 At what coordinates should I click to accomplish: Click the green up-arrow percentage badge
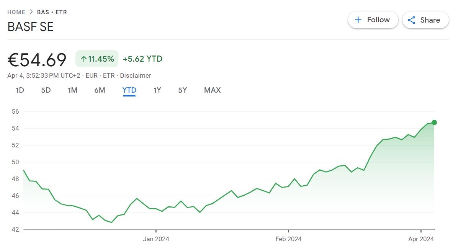click(97, 59)
